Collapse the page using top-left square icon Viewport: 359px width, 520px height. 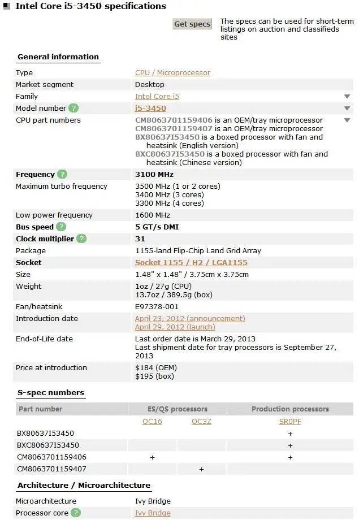6,7
